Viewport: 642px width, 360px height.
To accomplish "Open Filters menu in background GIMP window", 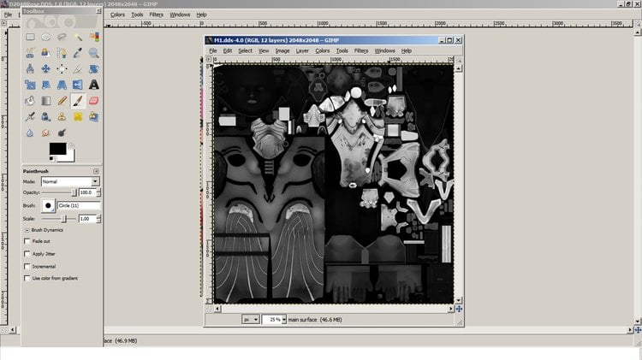I will tap(157, 15).
